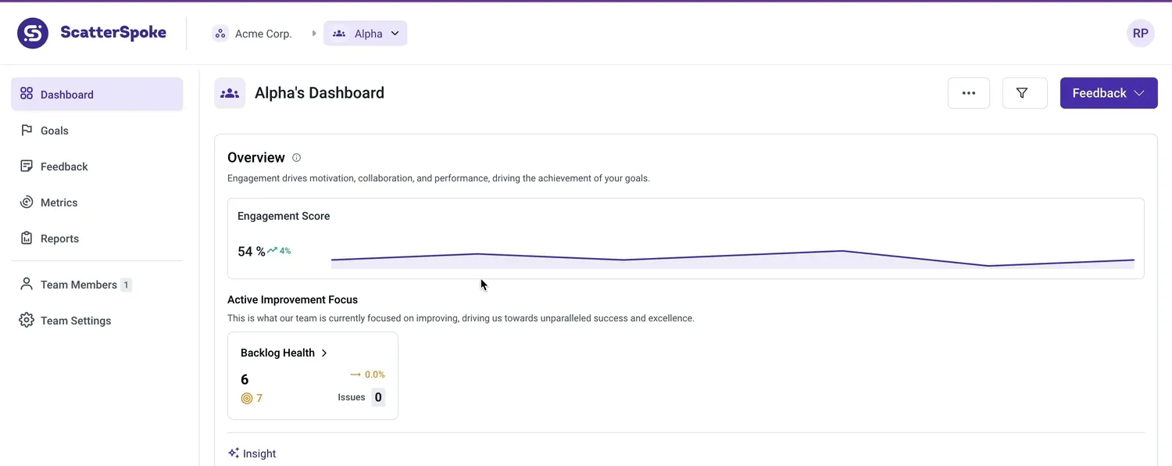1172x466 pixels.
Task: Expand Backlog Health chevron arrow
Action: (x=324, y=353)
